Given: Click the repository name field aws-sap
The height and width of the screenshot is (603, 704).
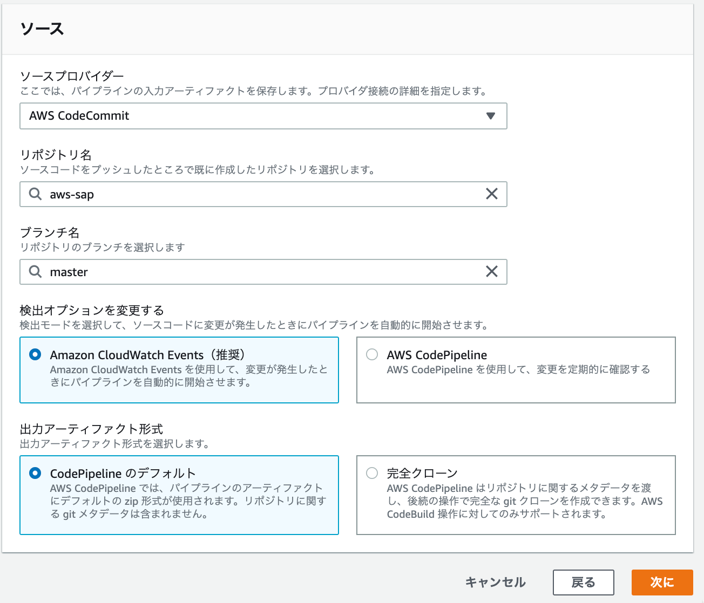Looking at the screenshot, I should click(x=263, y=194).
